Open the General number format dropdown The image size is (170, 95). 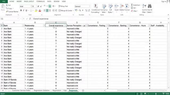tap(89, 6)
